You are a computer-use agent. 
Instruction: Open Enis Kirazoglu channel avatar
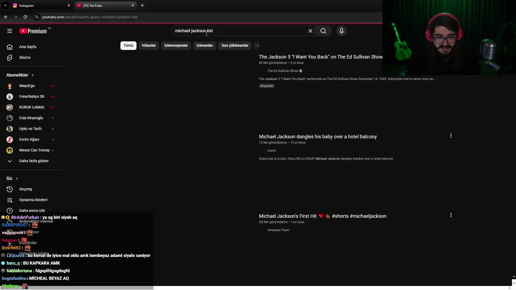10,118
